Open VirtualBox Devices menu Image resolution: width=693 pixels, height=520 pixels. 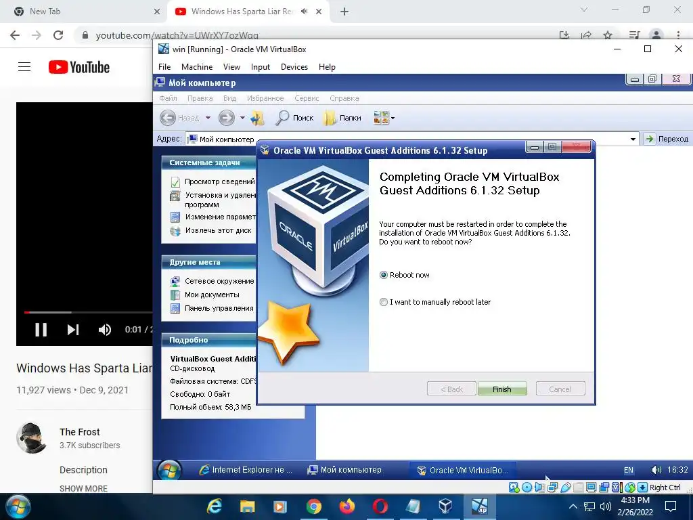pos(294,67)
